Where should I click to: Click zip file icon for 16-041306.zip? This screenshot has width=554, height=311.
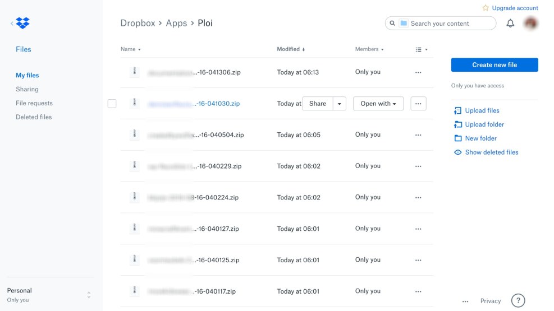(134, 72)
